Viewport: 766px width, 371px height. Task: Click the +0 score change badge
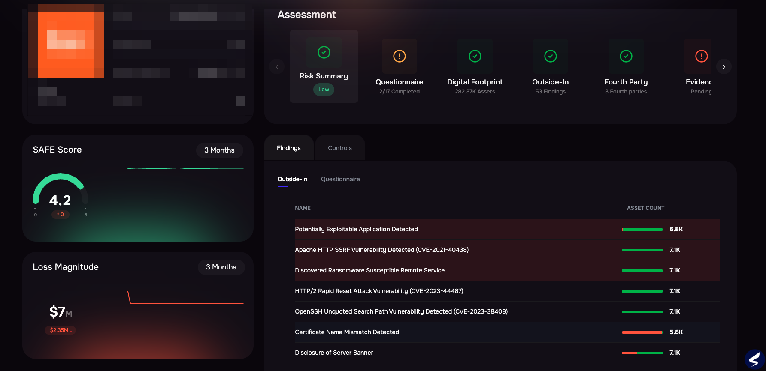click(61, 215)
